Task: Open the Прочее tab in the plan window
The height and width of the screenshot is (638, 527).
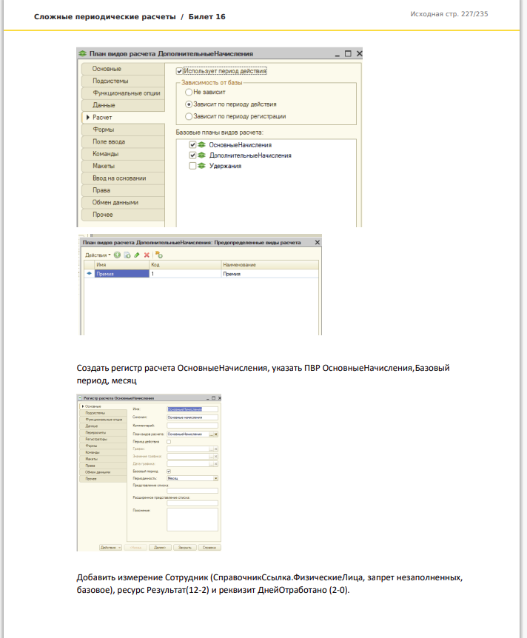Action: [123, 215]
